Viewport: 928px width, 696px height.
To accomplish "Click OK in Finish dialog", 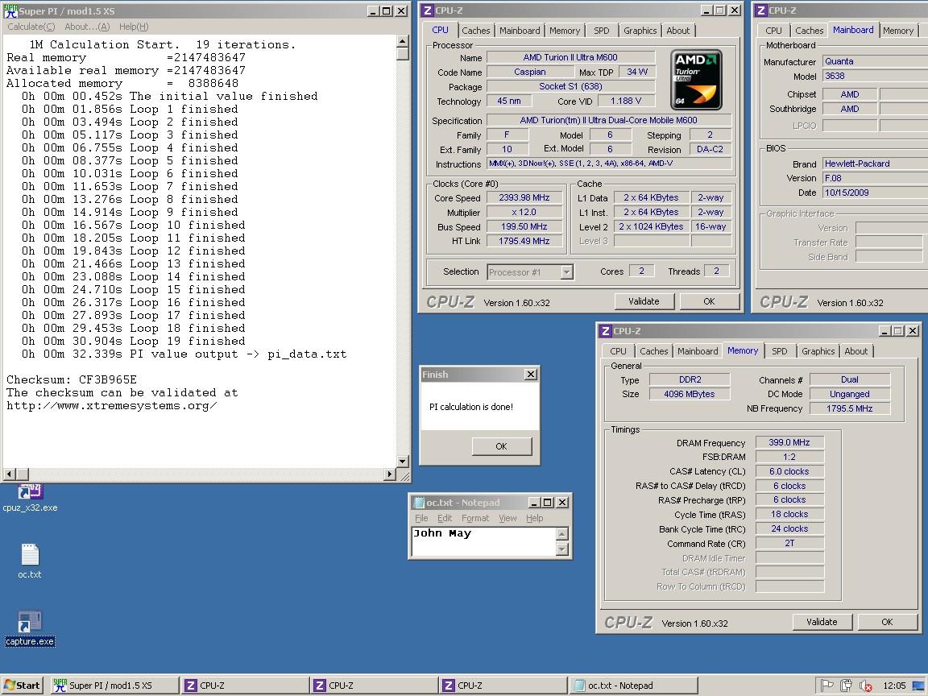I will click(501, 446).
